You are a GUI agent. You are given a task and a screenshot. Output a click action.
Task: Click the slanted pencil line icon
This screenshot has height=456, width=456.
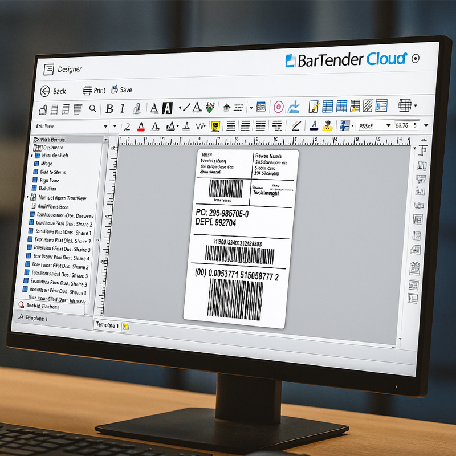(x=296, y=125)
